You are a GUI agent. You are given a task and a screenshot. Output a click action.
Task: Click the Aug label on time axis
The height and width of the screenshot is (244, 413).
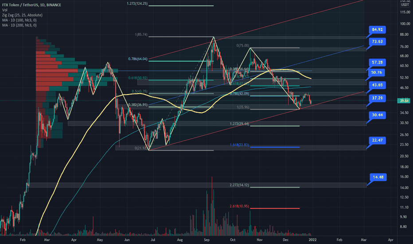tap(179, 240)
